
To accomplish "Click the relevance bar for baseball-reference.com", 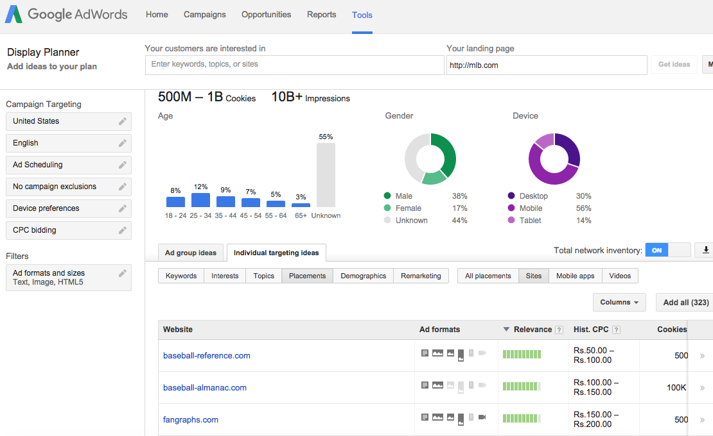I will (522, 355).
